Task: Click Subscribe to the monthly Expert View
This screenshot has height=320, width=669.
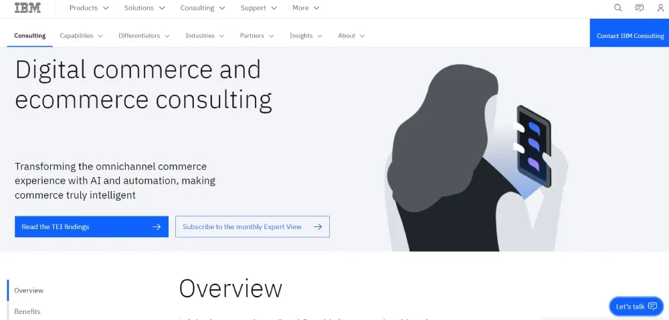Action: point(252,226)
